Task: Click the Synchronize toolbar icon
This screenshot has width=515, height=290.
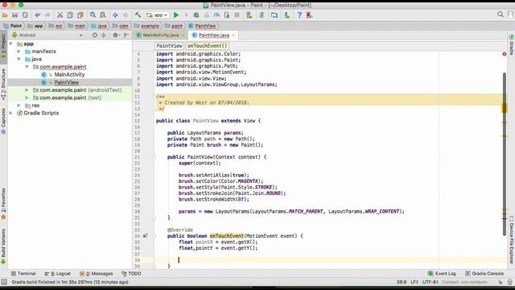Action: (25, 15)
